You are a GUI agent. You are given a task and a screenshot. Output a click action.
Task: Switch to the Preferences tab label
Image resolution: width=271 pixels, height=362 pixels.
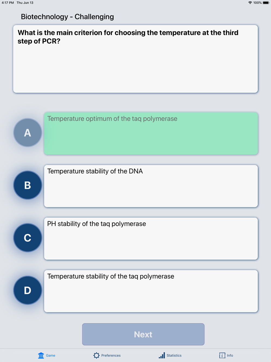111,355
